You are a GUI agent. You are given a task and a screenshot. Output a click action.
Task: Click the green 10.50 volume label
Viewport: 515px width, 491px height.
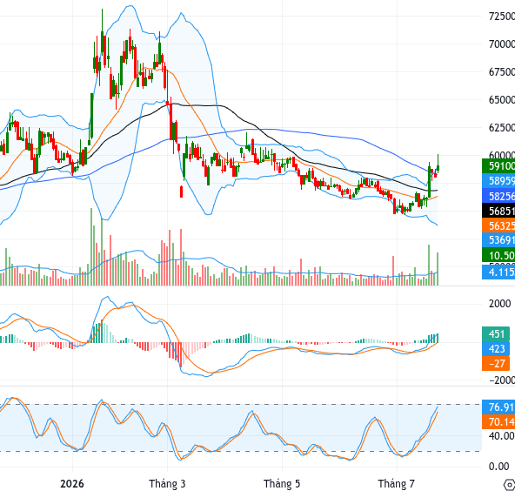[498, 255]
